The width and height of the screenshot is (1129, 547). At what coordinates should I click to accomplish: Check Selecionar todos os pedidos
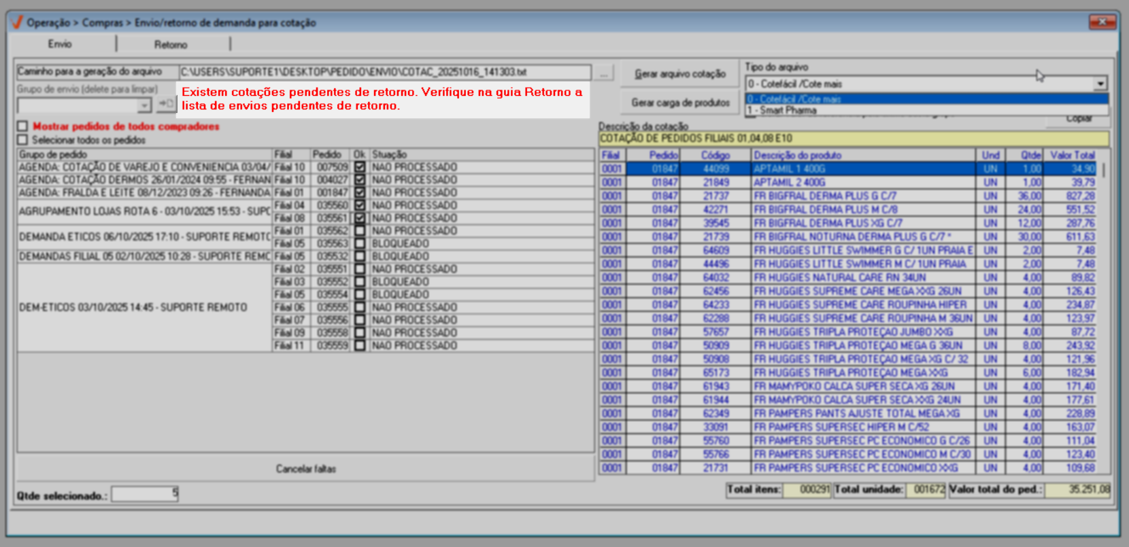click(x=23, y=140)
